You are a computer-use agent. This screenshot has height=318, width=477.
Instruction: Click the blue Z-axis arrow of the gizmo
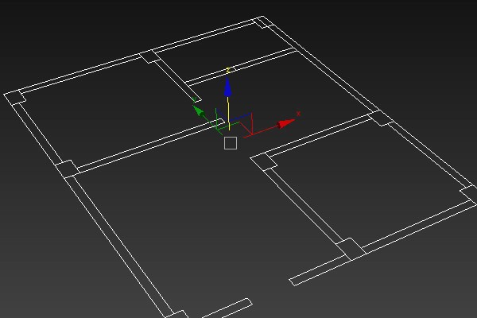228,86
